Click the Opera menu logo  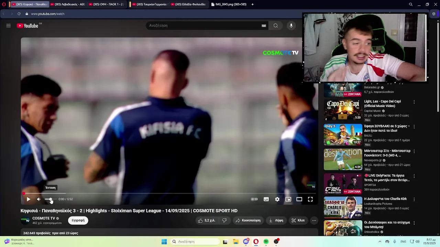point(4,4)
